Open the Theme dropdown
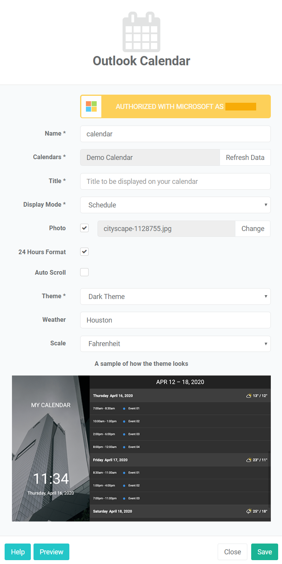 pos(175,297)
